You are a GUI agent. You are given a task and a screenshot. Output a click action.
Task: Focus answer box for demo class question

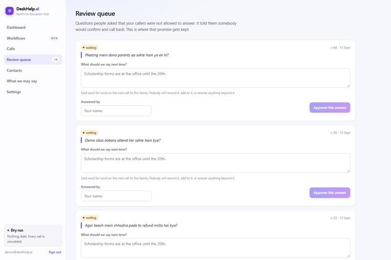(x=215, y=163)
